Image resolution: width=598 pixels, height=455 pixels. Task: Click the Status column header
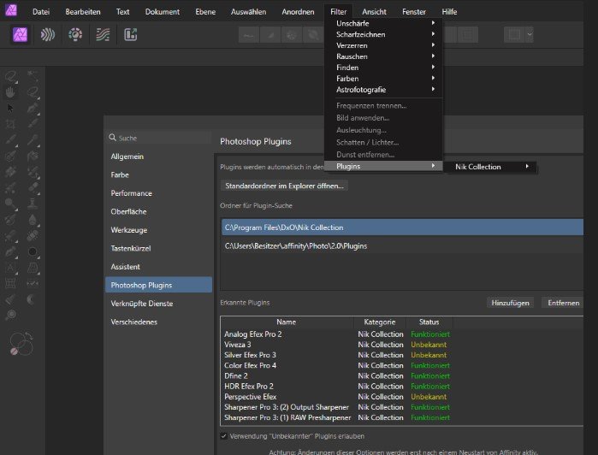point(429,322)
